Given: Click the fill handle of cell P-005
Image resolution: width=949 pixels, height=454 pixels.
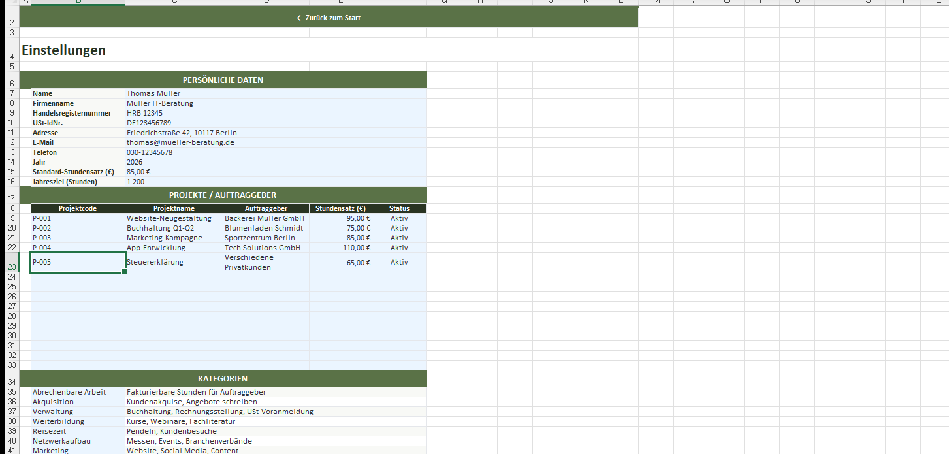Looking at the screenshot, I should [125, 272].
